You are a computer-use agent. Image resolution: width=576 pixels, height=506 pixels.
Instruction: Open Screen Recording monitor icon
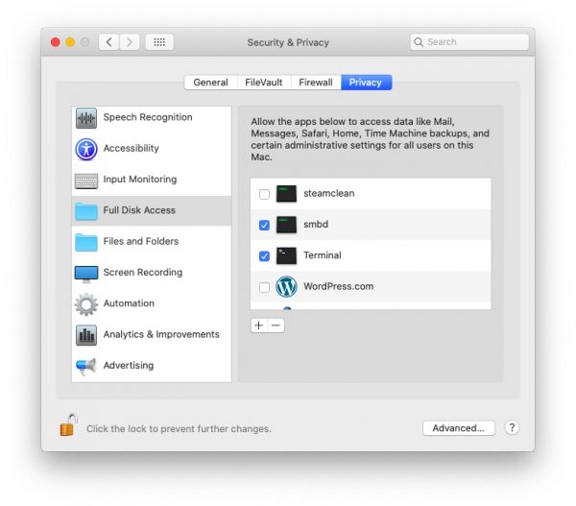click(x=86, y=273)
